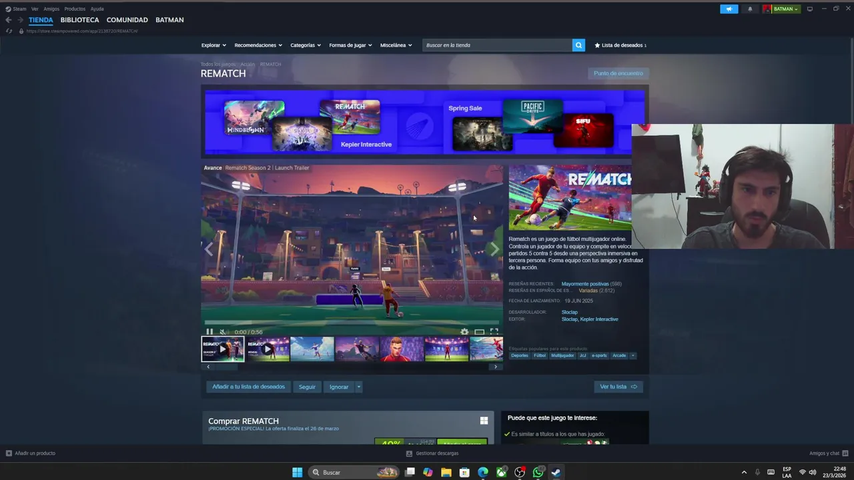The width and height of the screenshot is (854, 480).
Task: Open Amigos y chat
Action: (x=828, y=453)
